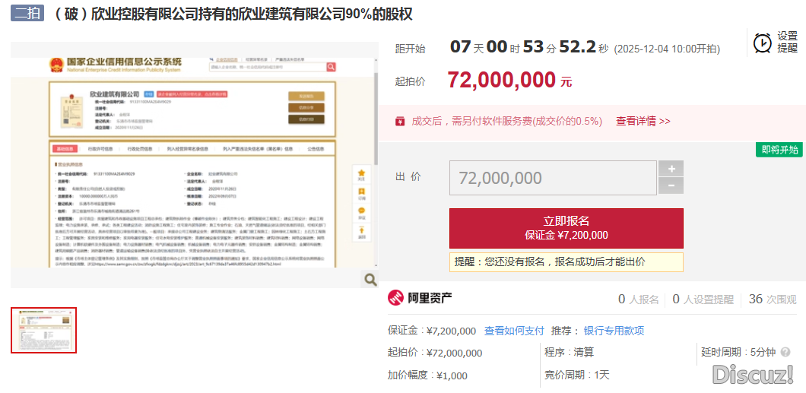Click the 二拍 badge before the title
Image resolution: width=806 pixels, height=393 pixels.
pyautogui.click(x=27, y=14)
